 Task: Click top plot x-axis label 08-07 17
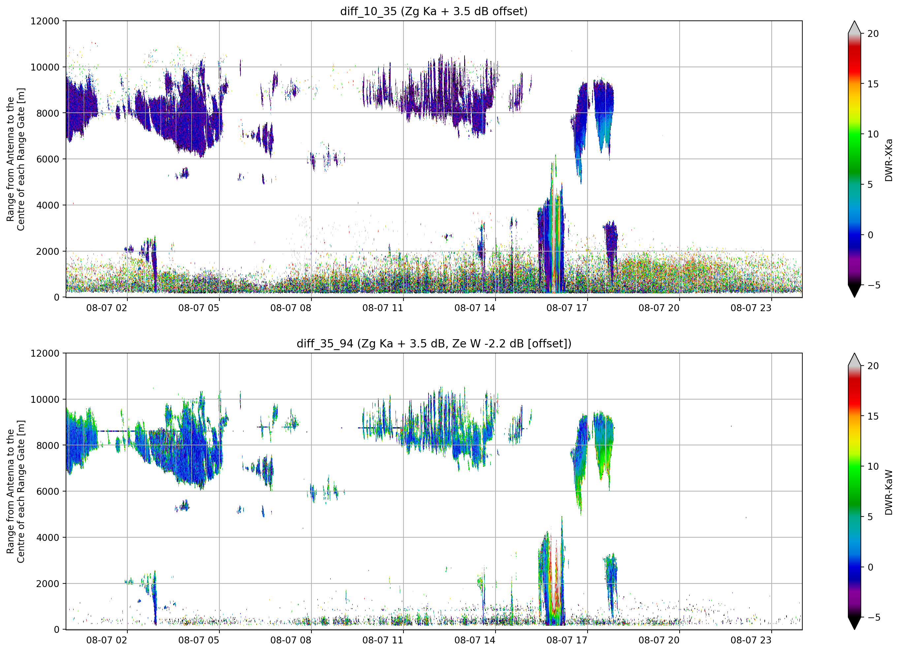pos(567,308)
